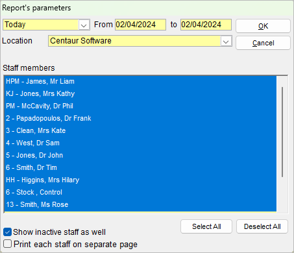Image resolution: width=294 pixels, height=253 pixels.
Task: Select 13 - Smith, Ms Rose
Action: coord(140,205)
